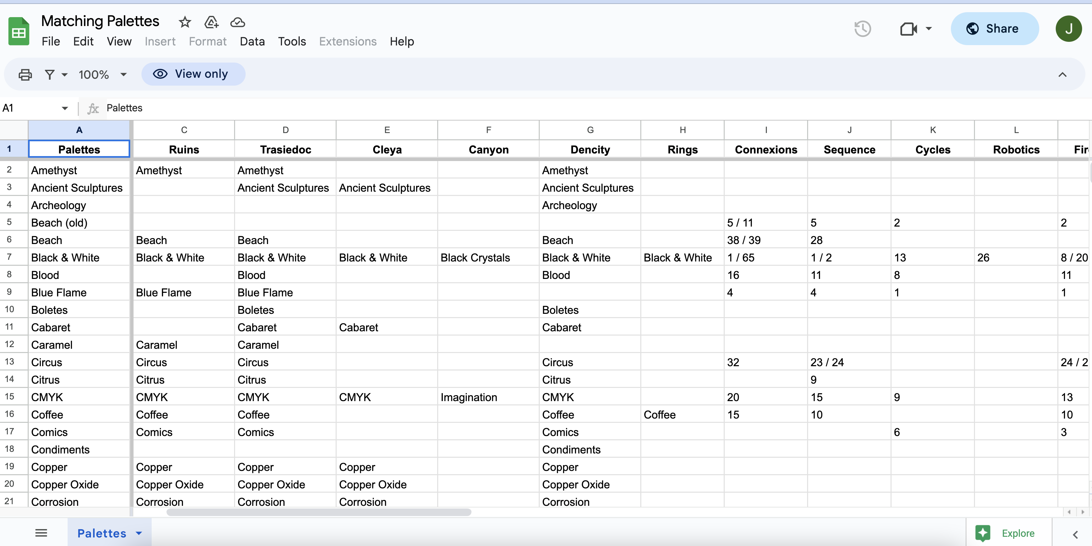Star the Matching Palettes document
Image resolution: width=1092 pixels, height=546 pixels.
[x=185, y=22]
